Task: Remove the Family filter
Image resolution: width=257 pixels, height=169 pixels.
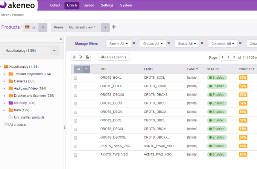Action: click(134, 43)
